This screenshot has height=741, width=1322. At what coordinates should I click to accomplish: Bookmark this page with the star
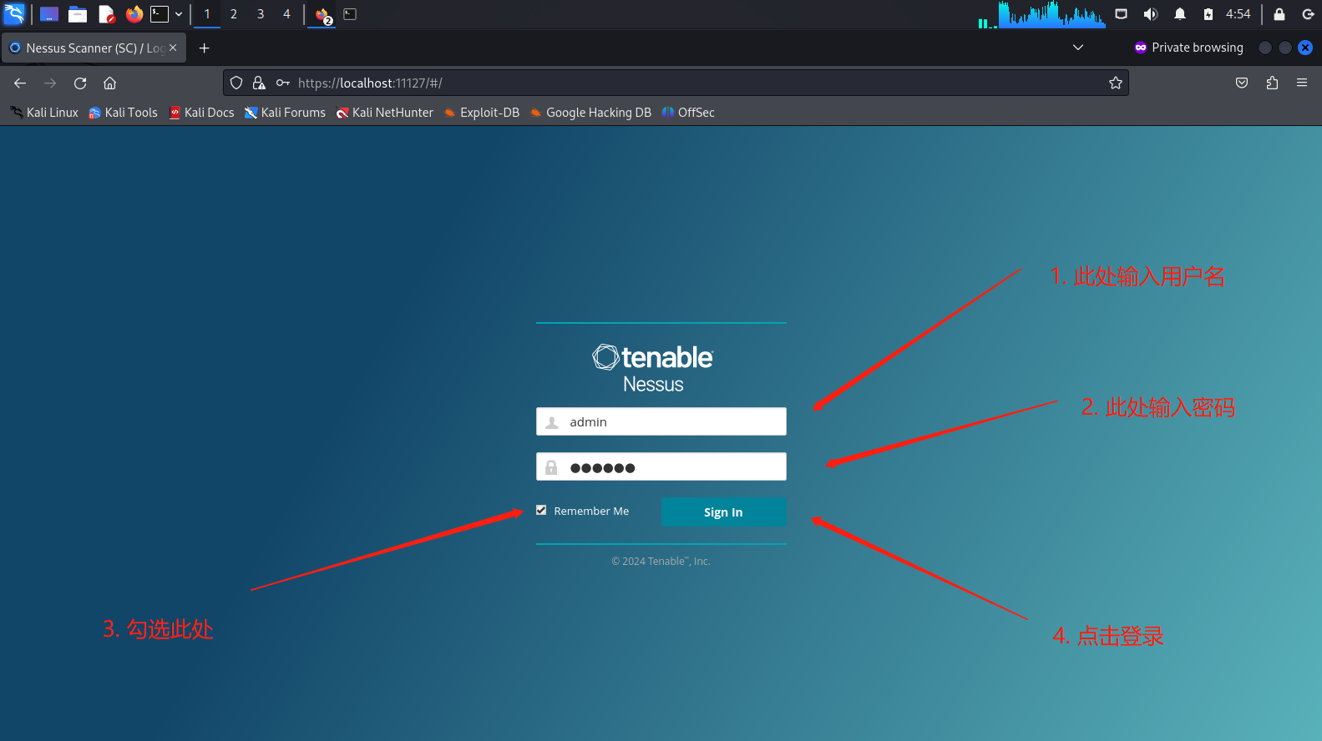(1116, 83)
